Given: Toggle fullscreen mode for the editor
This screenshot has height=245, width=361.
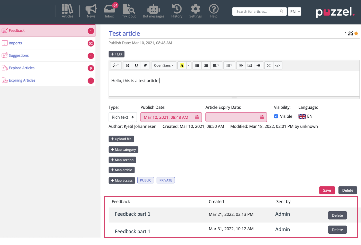Looking at the screenshot, I should pyautogui.click(x=269, y=65).
